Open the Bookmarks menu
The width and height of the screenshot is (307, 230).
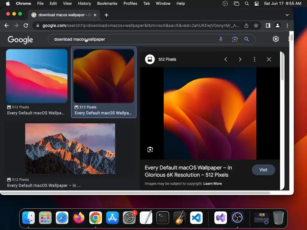click(x=107, y=3)
